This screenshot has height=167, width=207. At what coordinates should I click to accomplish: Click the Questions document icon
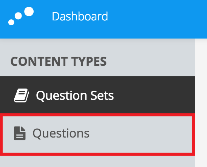coord(20,133)
